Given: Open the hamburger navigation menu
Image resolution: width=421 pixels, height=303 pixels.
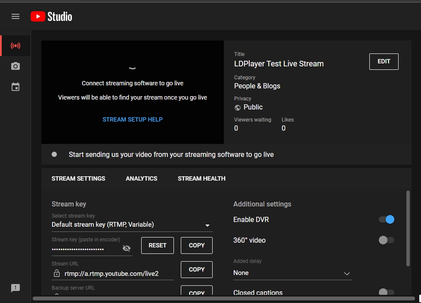Looking at the screenshot, I should point(15,16).
